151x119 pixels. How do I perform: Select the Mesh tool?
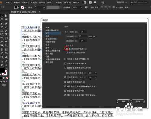pos(2,49)
